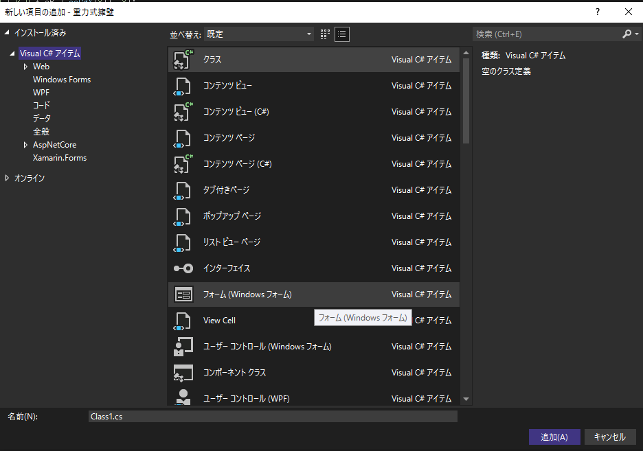Switch to medium icons grid view
Screen dimensions: 643x451
(325, 34)
